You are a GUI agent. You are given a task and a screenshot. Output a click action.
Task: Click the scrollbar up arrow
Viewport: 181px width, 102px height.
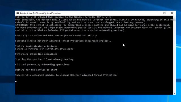coord(174,17)
